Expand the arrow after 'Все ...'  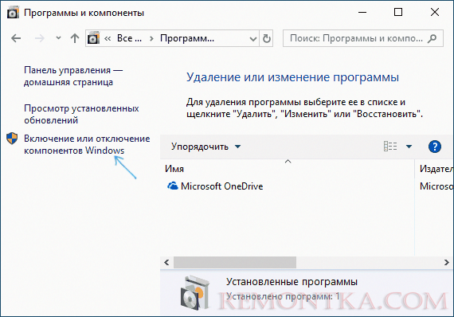coord(151,38)
